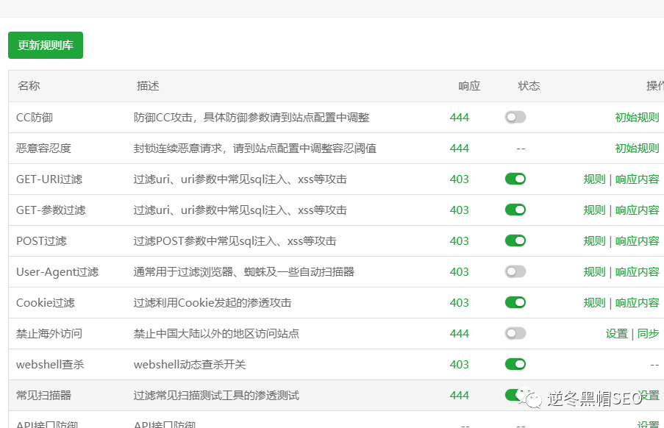The width and height of the screenshot is (664, 428).
Task: Open 初始规则 for CC防御
Action: tap(635, 117)
